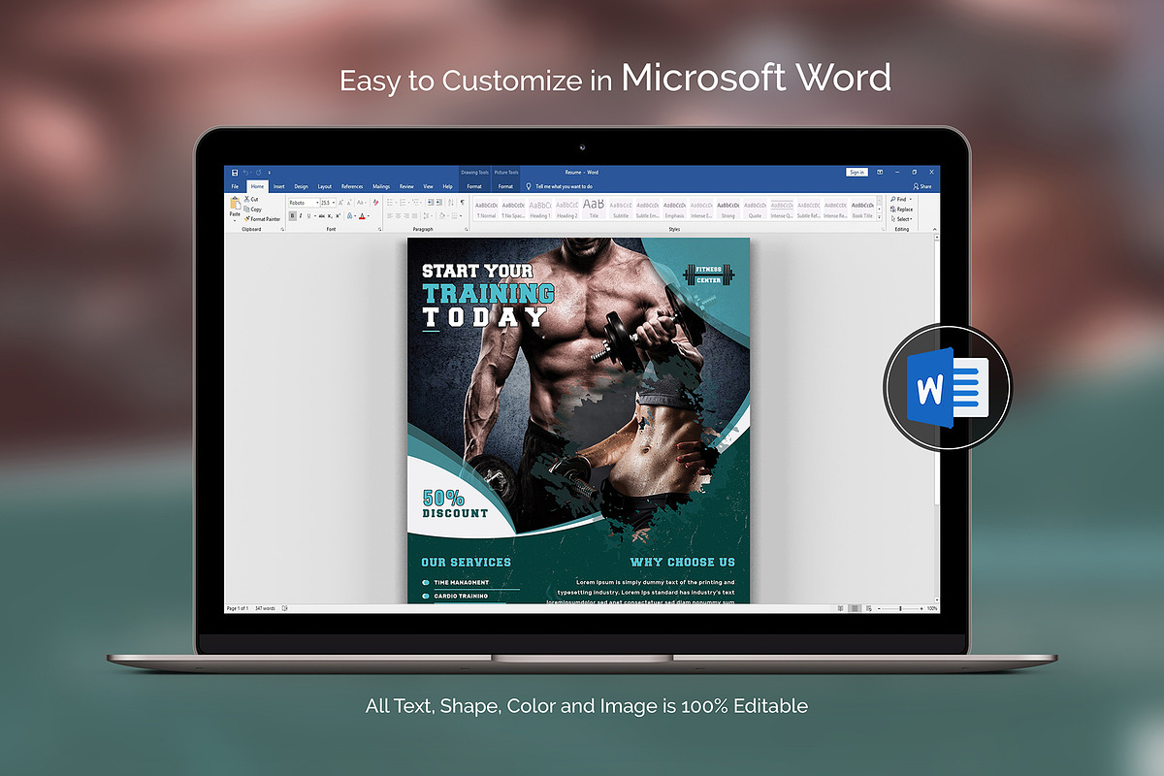Click the Undo arrow in Quick Access

(x=245, y=173)
